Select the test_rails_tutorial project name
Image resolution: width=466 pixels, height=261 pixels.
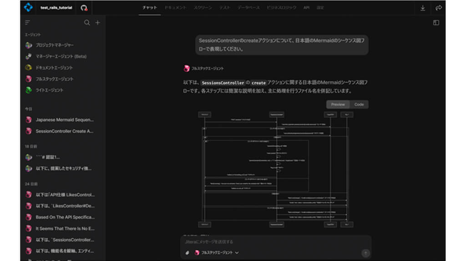(x=56, y=8)
